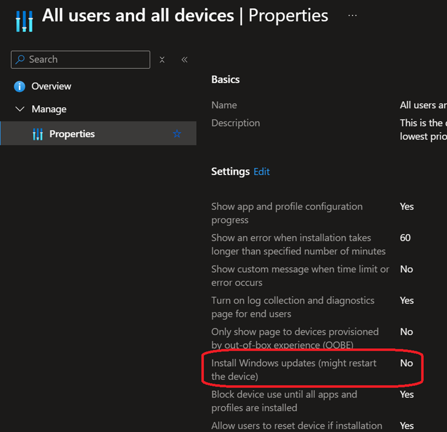
Task: Click the No value for Install Windows updates
Action: tap(407, 363)
